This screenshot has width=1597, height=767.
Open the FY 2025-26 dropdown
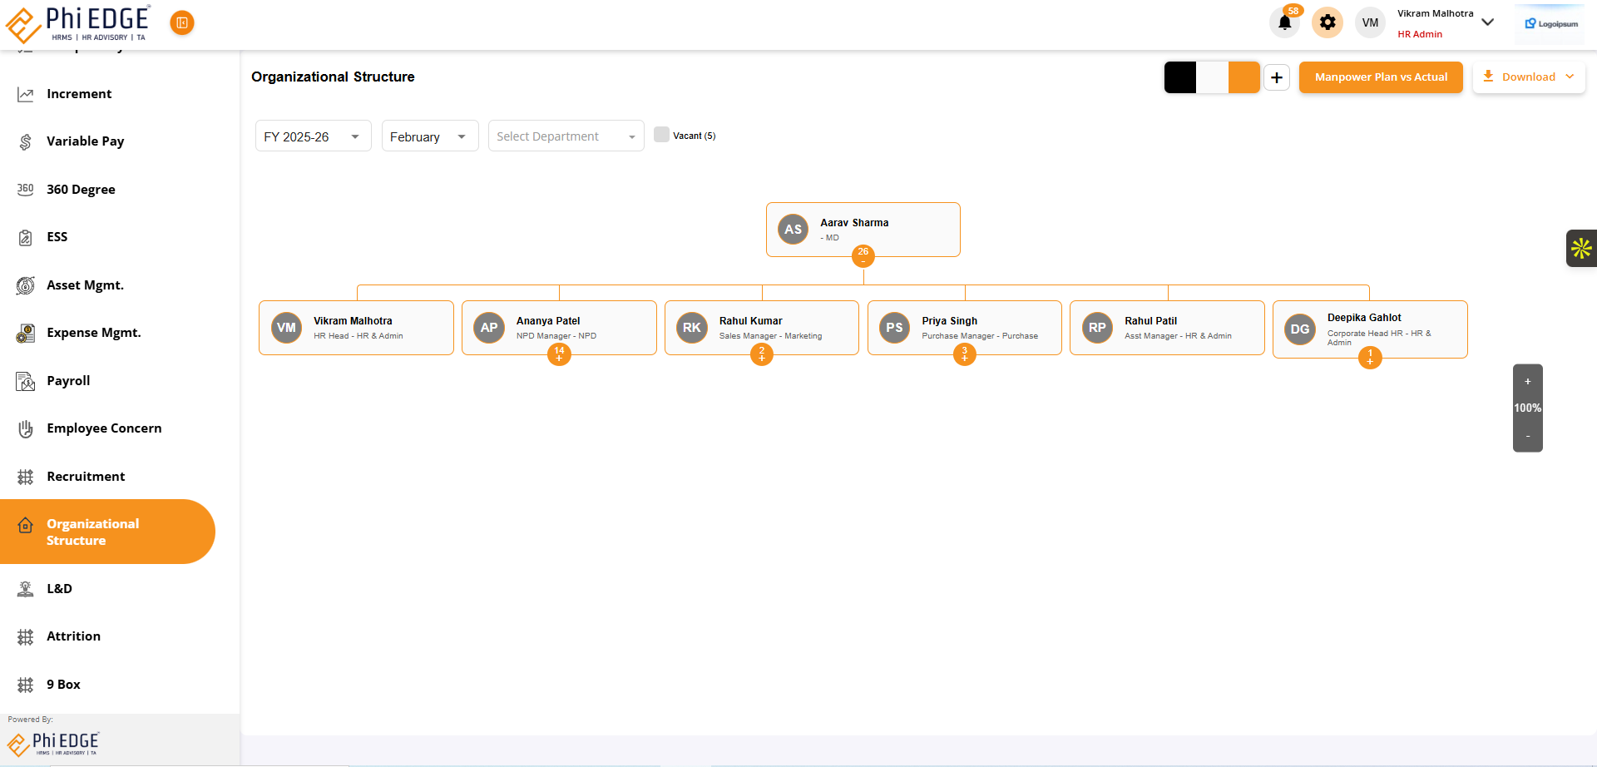313,136
